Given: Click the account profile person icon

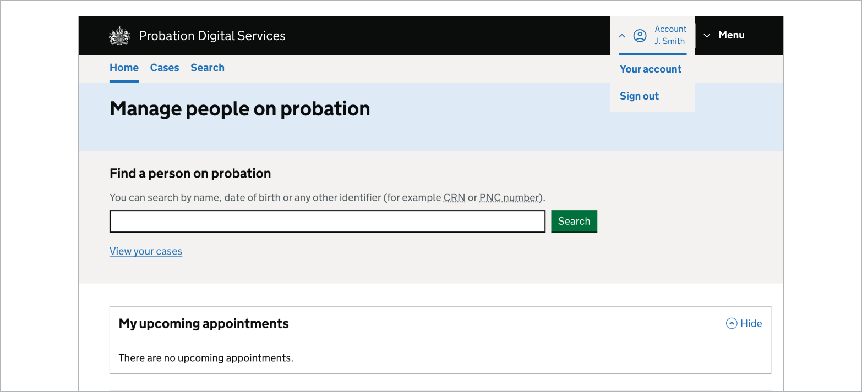Looking at the screenshot, I should [640, 35].
